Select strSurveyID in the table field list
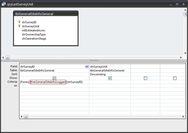 (29, 22)
